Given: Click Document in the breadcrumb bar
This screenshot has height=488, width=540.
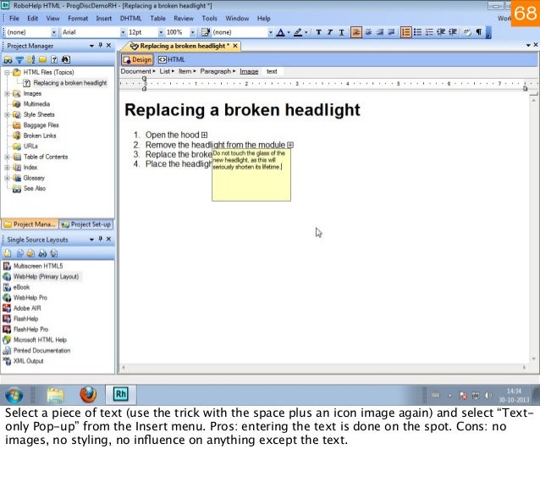Looking at the screenshot, I should tap(136, 71).
